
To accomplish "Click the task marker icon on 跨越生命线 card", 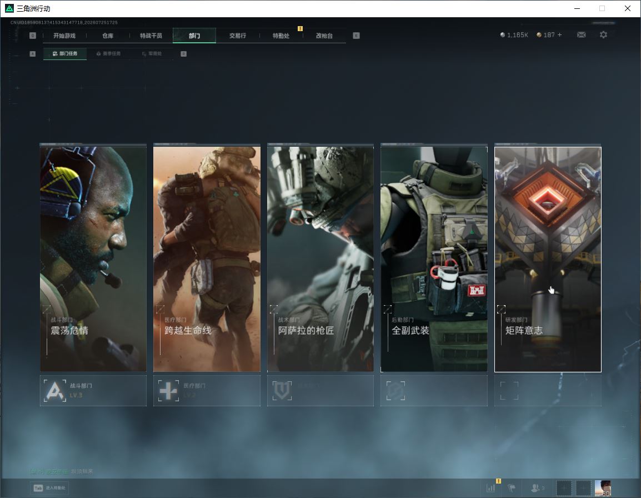I will coord(160,309).
